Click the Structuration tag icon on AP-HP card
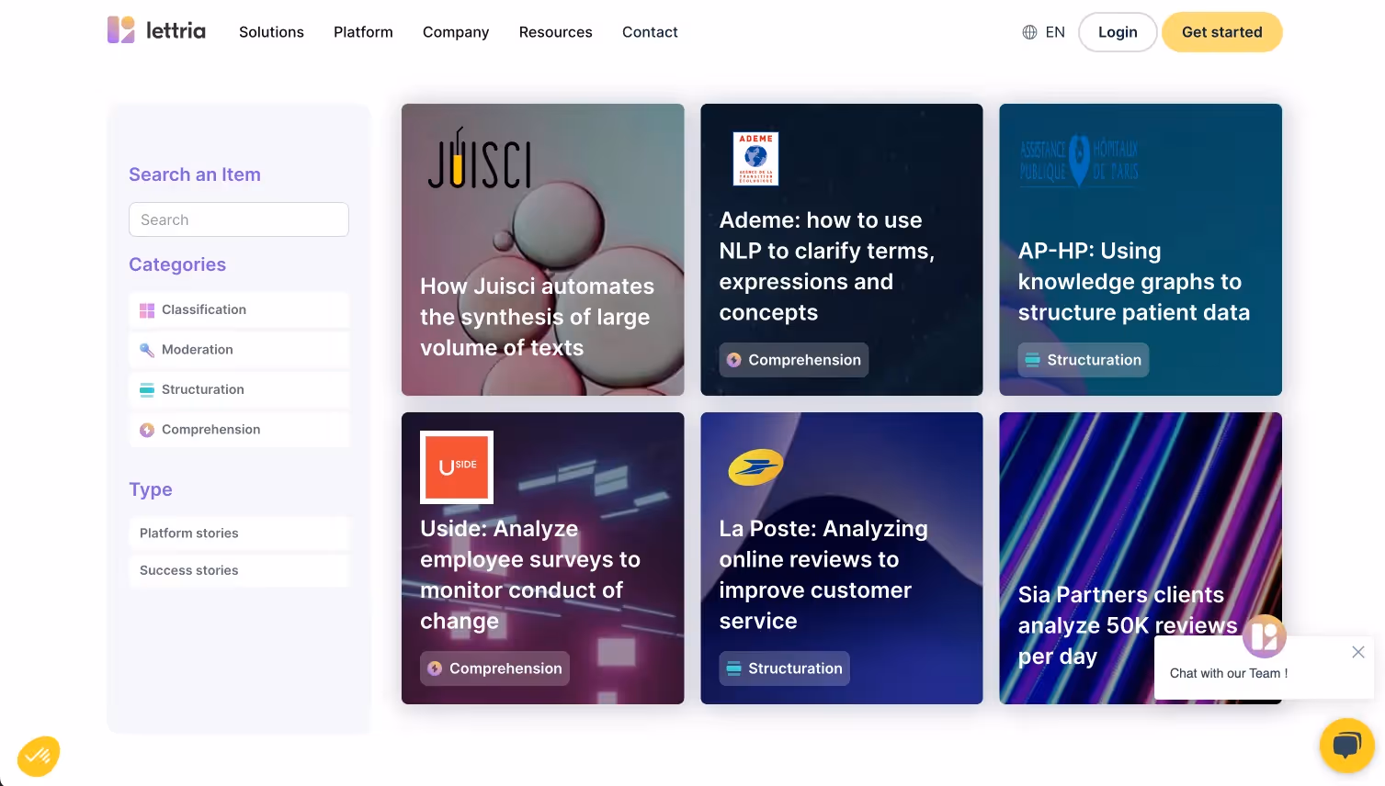Image resolution: width=1385 pixels, height=786 pixels. 1032,360
